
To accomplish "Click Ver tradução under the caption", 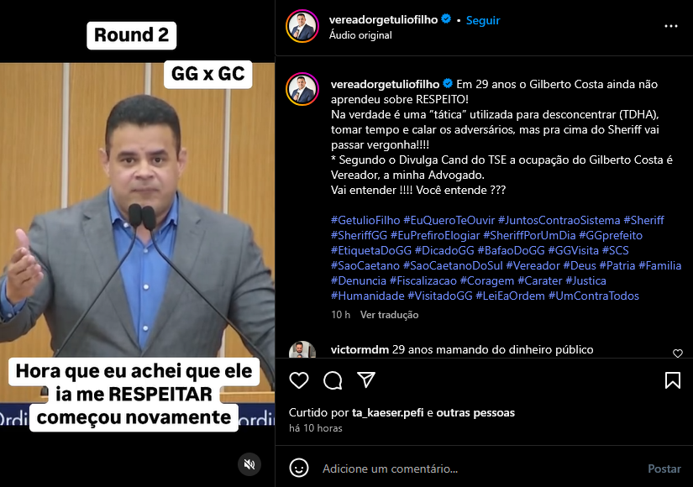I will [x=389, y=315].
